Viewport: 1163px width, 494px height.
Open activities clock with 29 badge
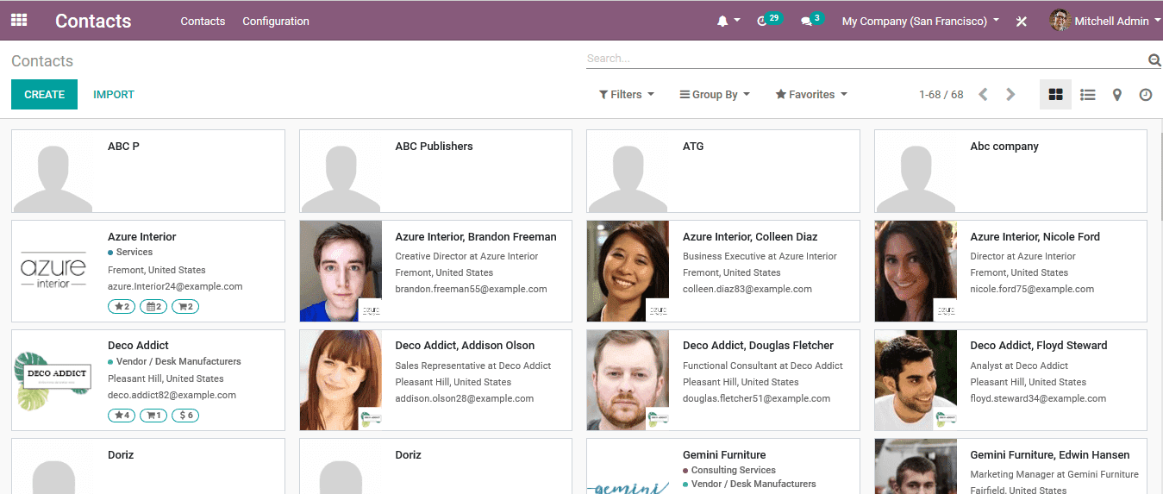pos(769,20)
